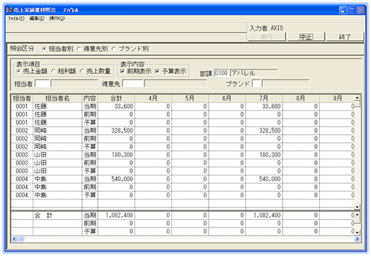Click the 終了 button
The image size is (371, 256).
click(x=345, y=37)
